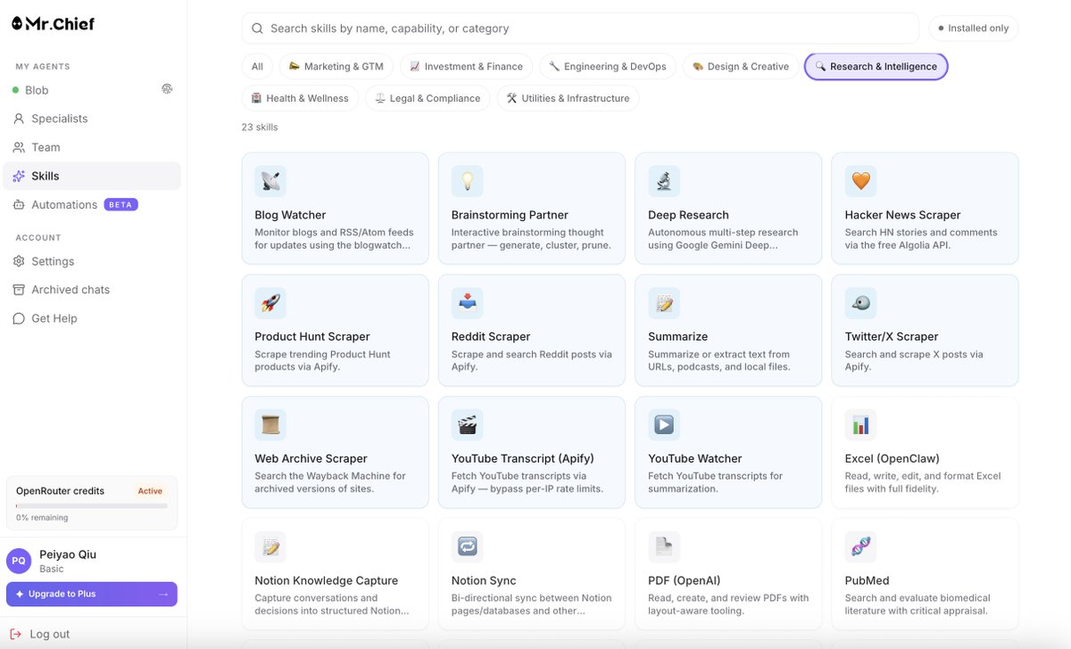The image size is (1071, 649).
Task: Click the PDF (OpenAI) document icon
Action: coord(664,547)
